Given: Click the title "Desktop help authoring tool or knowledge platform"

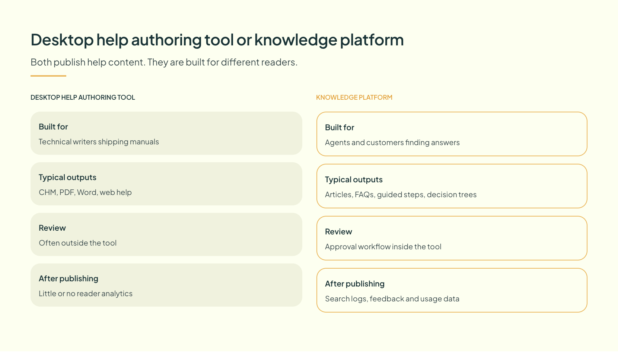Looking at the screenshot, I should 217,40.
